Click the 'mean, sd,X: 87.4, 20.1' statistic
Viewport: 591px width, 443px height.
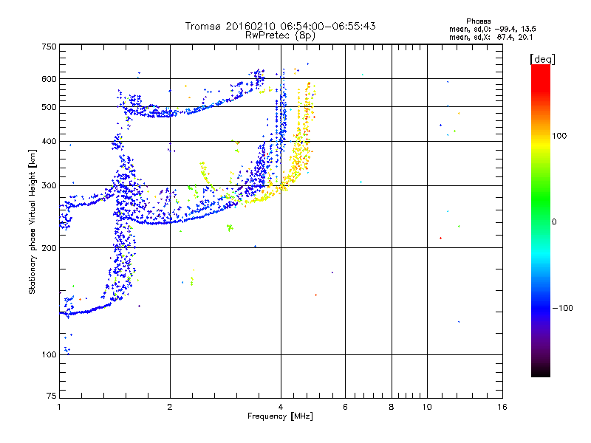tap(491, 37)
